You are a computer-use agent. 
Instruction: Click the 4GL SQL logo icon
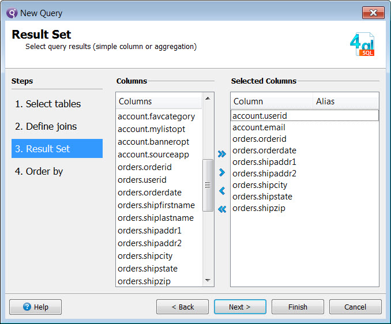click(362, 45)
